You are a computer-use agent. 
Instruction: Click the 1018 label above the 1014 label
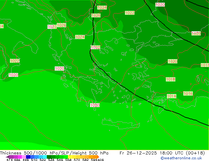[x=170, y=79]
